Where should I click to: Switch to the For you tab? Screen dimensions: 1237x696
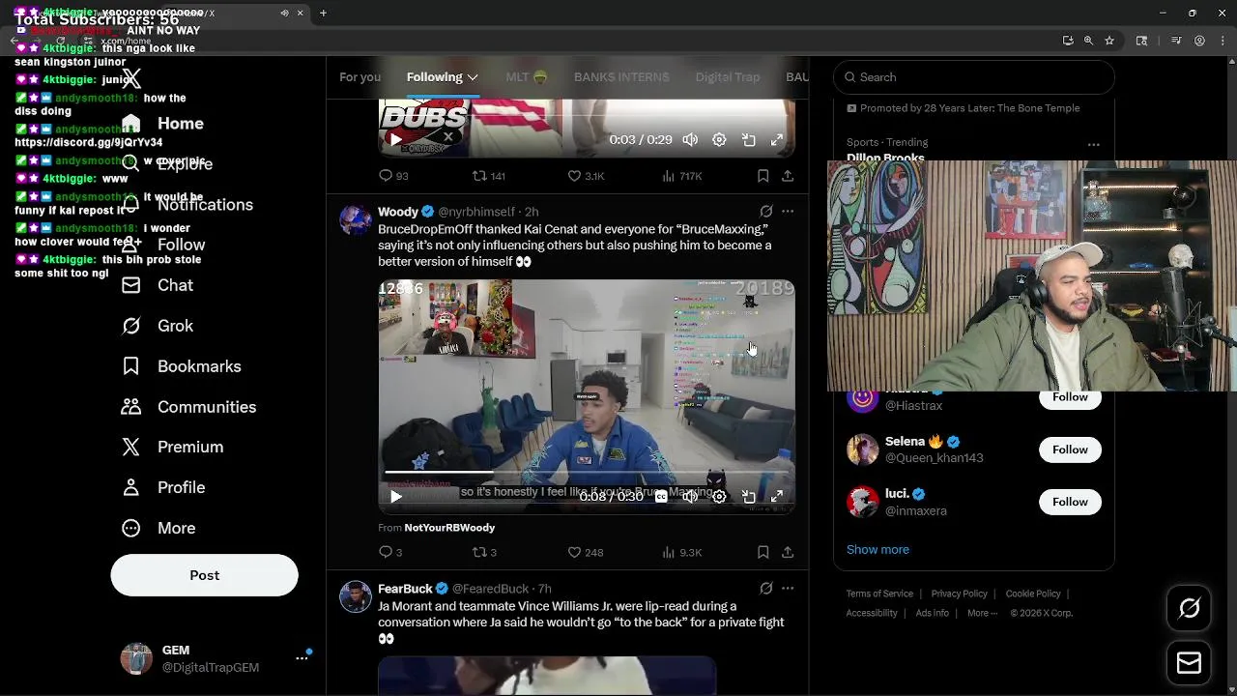[x=360, y=77]
